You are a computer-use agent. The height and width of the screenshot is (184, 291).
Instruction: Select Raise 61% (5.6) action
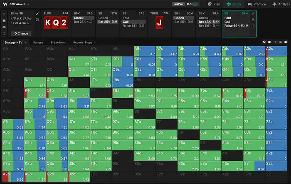[x=133, y=26]
